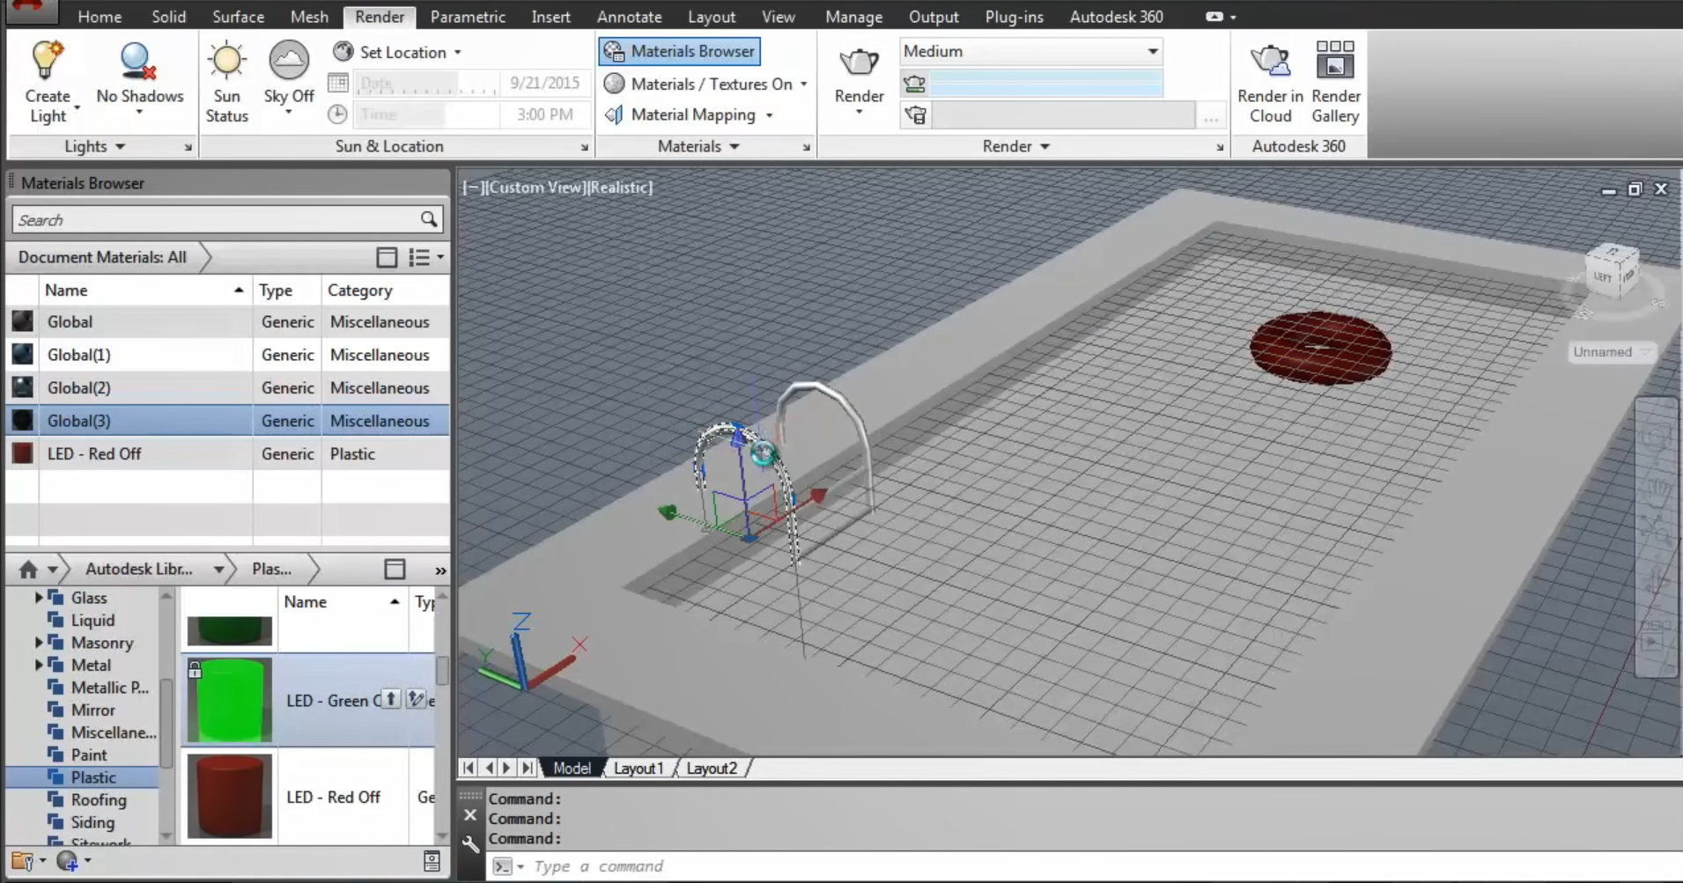Click LED - Green material thumbnail
Screen dimensions: 1683x883
point(229,700)
